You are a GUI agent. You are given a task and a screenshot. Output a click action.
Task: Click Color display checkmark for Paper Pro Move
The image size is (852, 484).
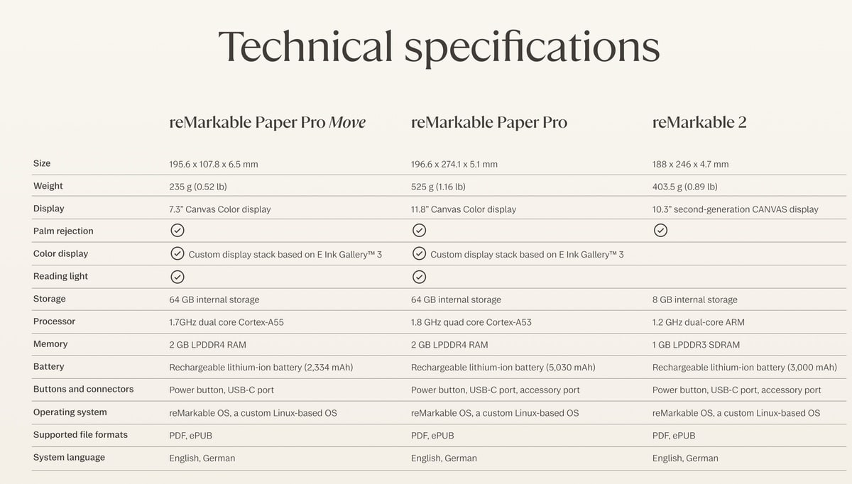click(177, 253)
